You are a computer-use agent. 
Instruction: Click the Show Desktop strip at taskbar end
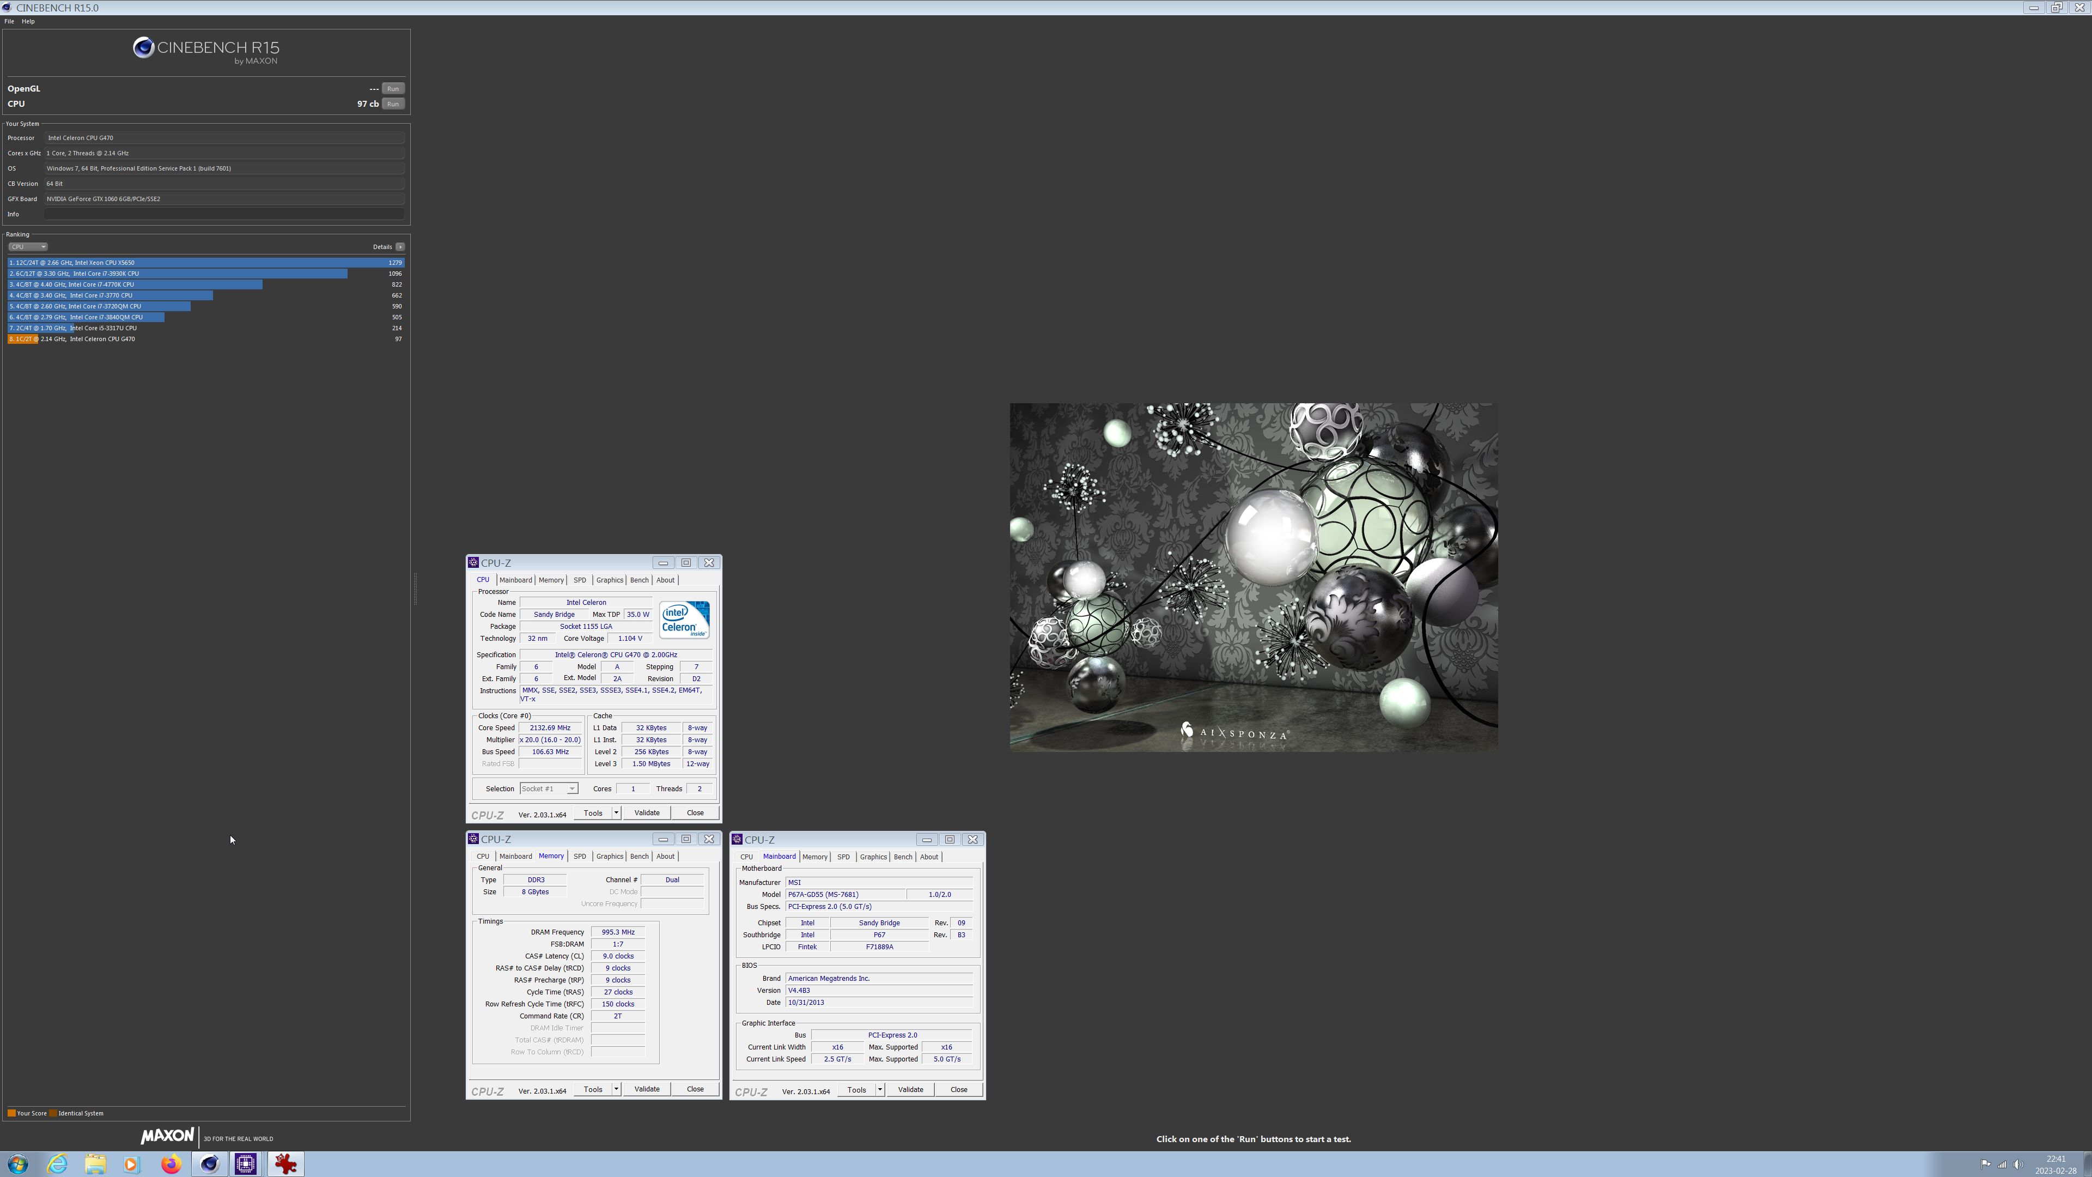2088,1164
